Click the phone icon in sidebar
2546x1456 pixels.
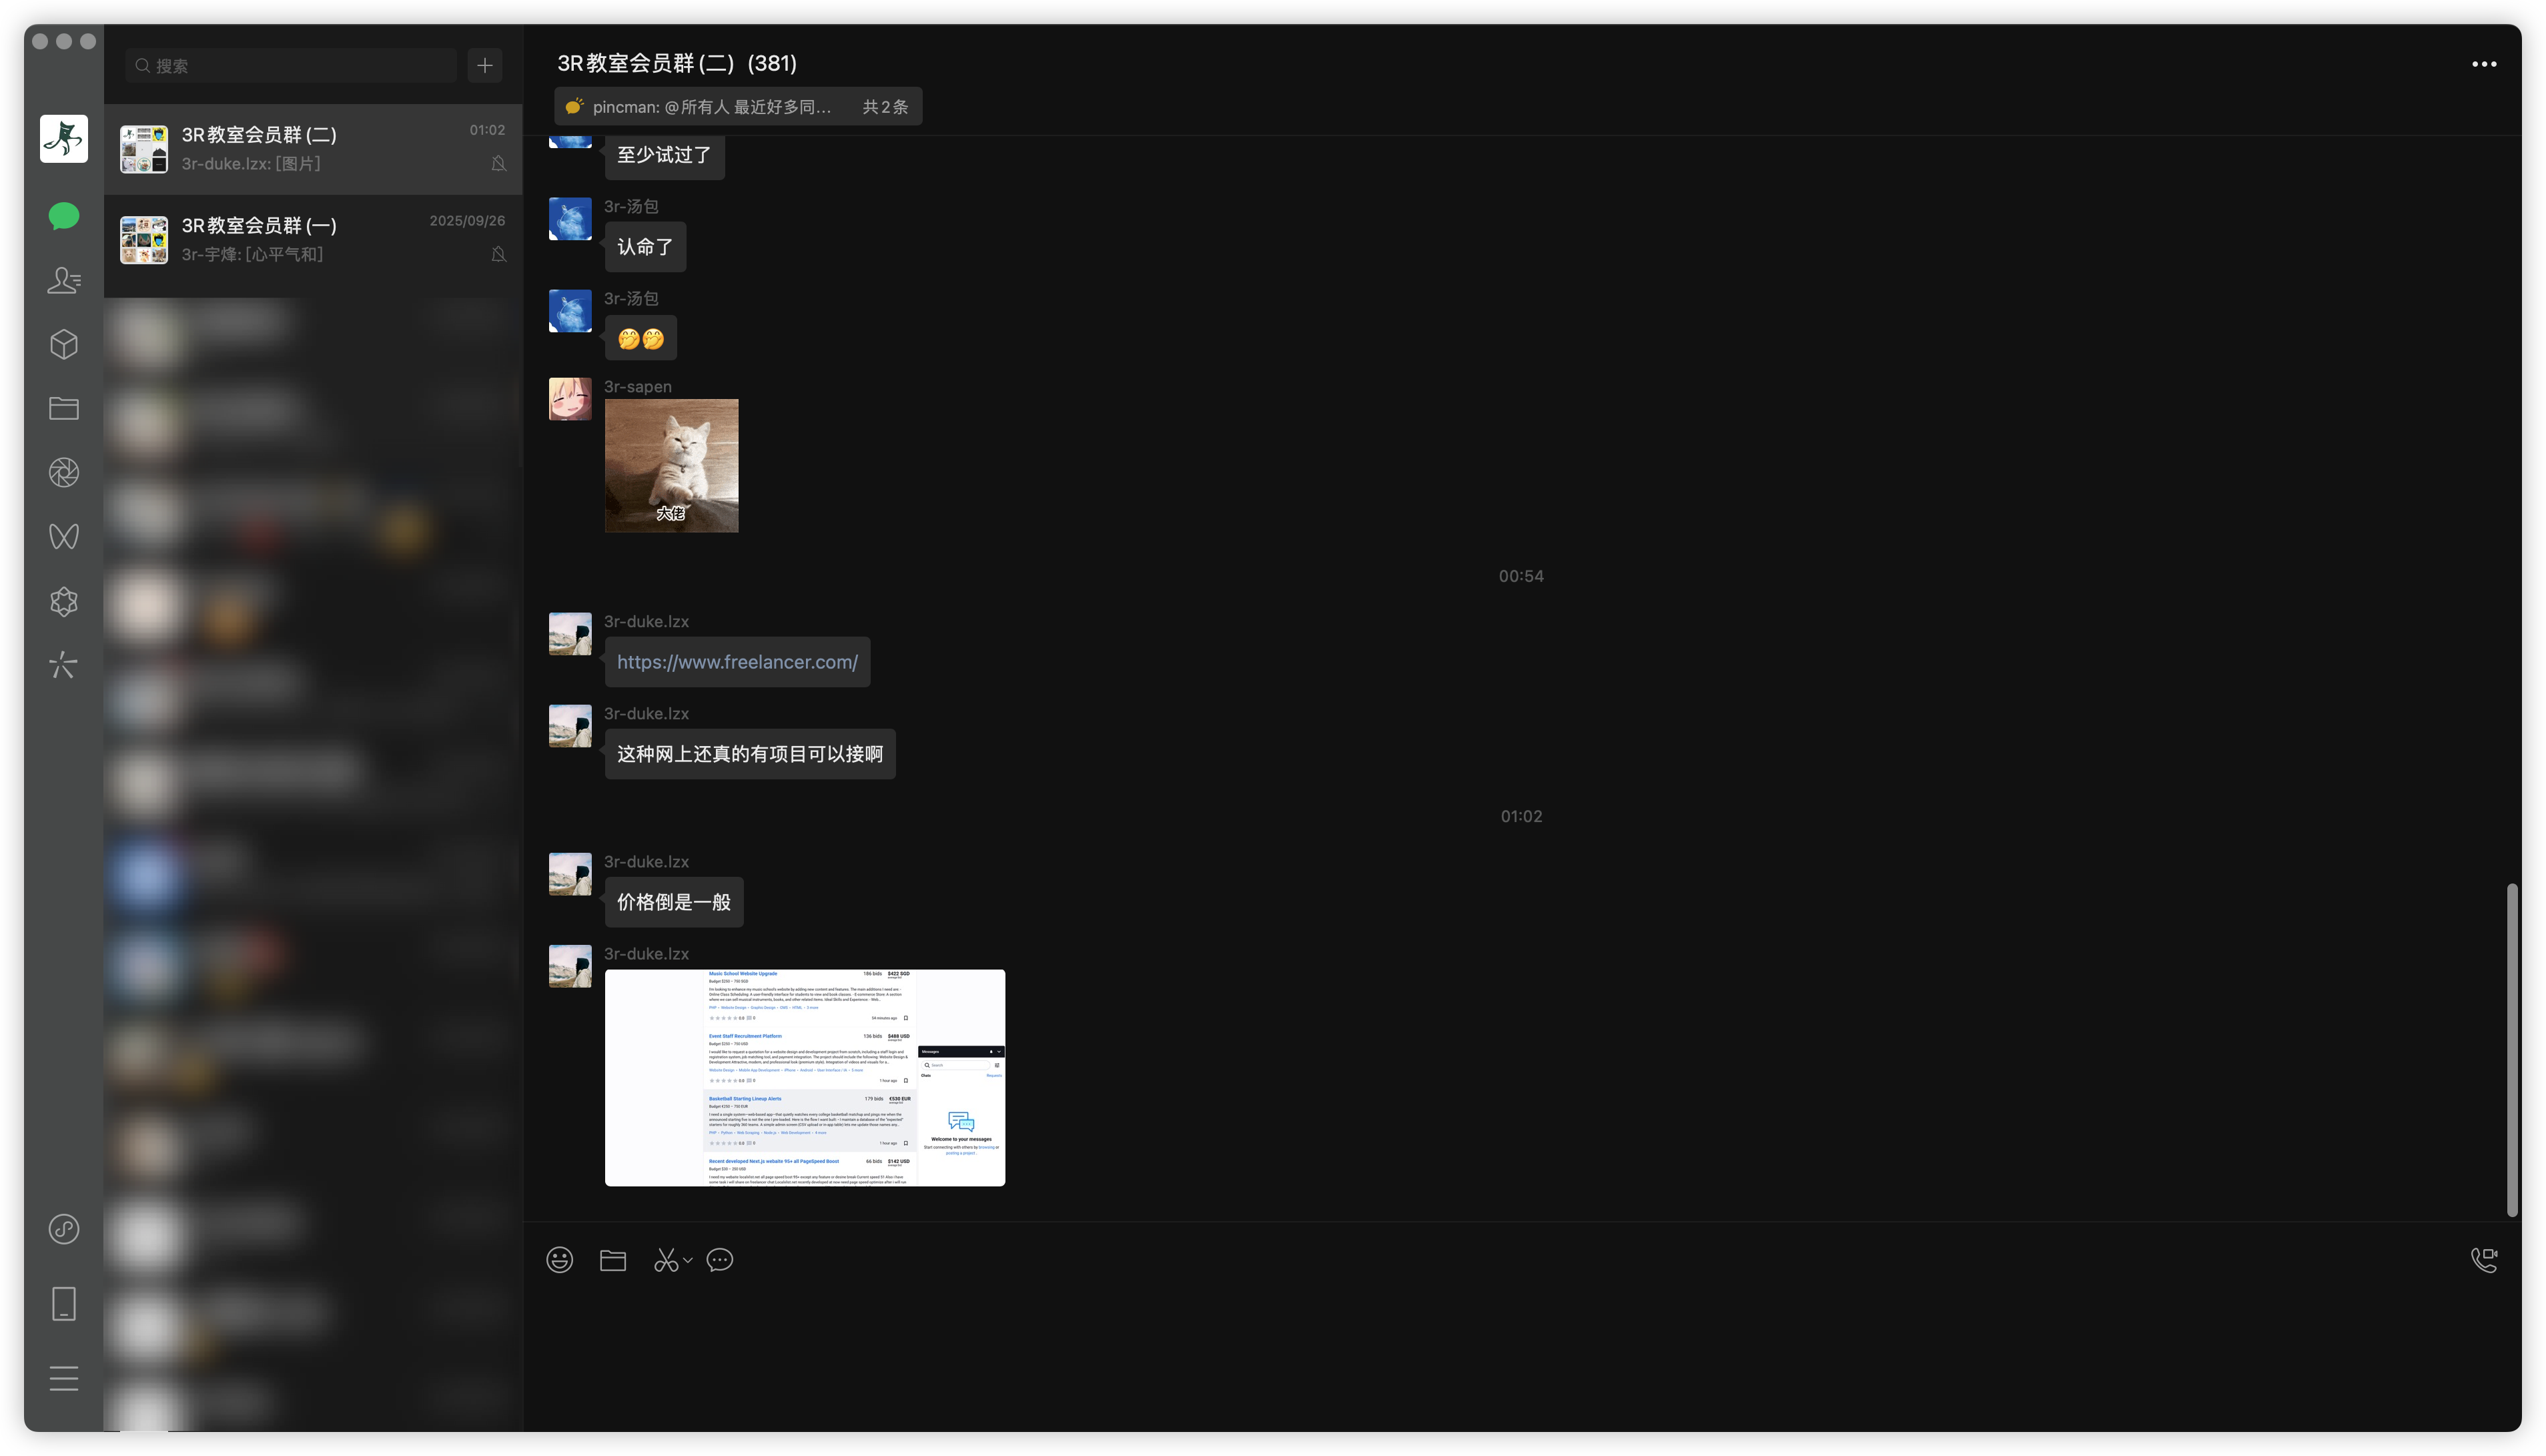pos(64,1303)
